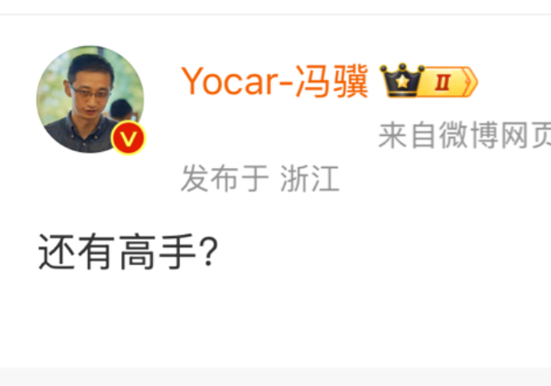Click the gold star inside the crown
The image size is (551, 386).
[x=402, y=82]
